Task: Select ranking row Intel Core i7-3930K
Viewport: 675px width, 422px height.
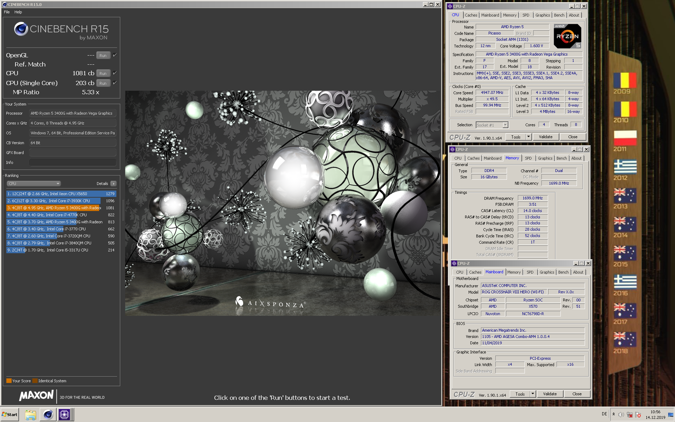Action: tap(61, 201)
